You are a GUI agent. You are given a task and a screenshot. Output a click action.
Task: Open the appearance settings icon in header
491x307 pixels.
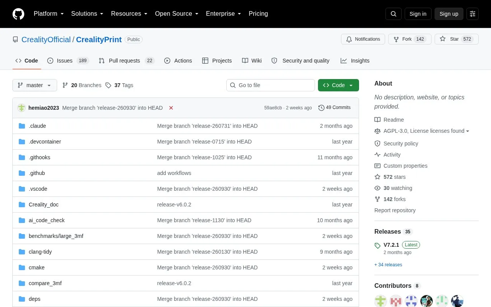(473, 14)
